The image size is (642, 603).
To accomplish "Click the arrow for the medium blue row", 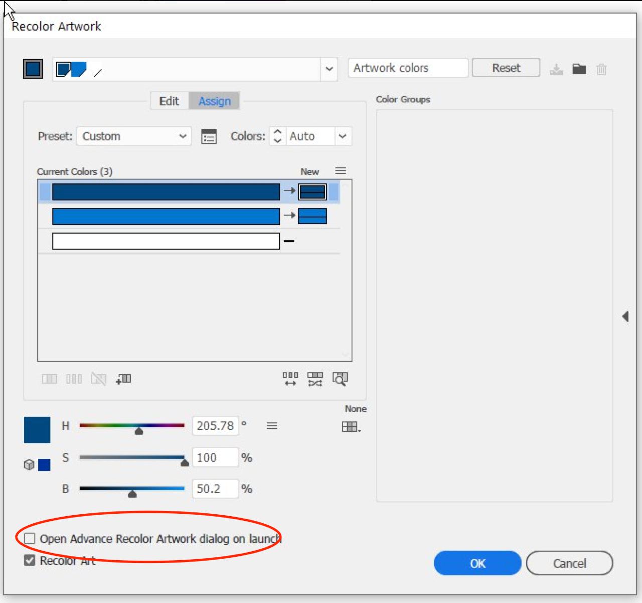I will click(x=289, y=215).
